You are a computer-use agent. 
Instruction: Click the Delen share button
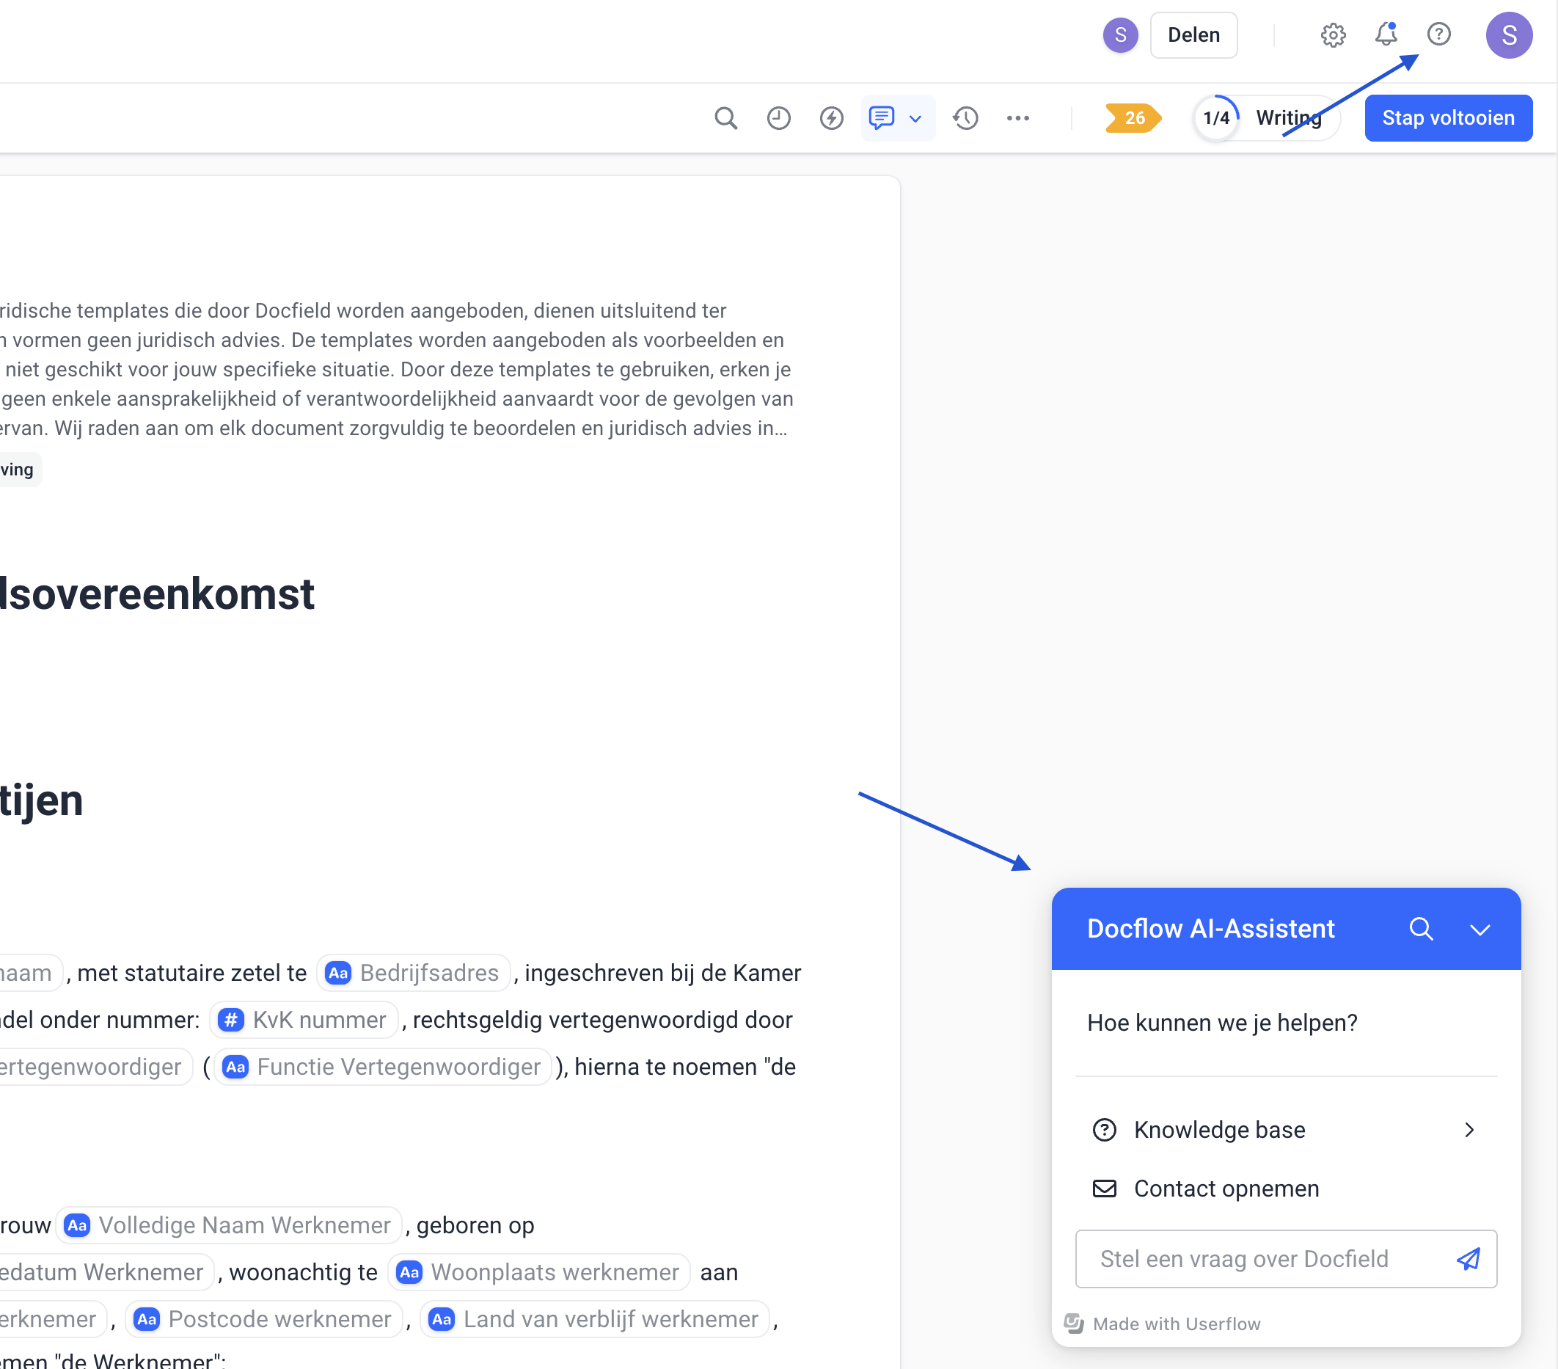click(x=1193, y=35)
